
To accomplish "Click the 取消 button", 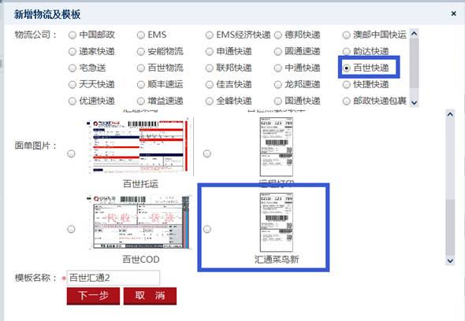I will 150,296.
